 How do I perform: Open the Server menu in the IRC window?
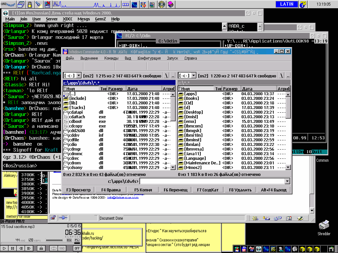click(52, 19)
